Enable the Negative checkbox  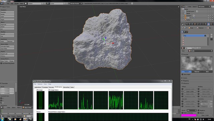point(198,110)
